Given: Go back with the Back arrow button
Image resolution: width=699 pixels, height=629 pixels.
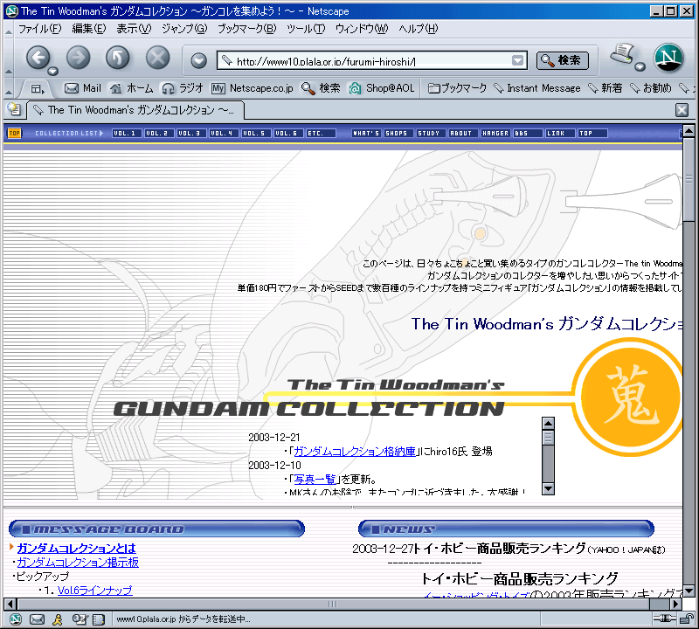Looking at the screenshot, I should coord(38,58).
